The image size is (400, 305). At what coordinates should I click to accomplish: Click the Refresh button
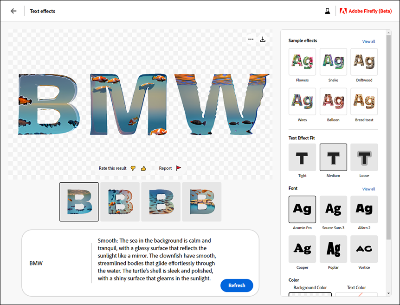237,285
